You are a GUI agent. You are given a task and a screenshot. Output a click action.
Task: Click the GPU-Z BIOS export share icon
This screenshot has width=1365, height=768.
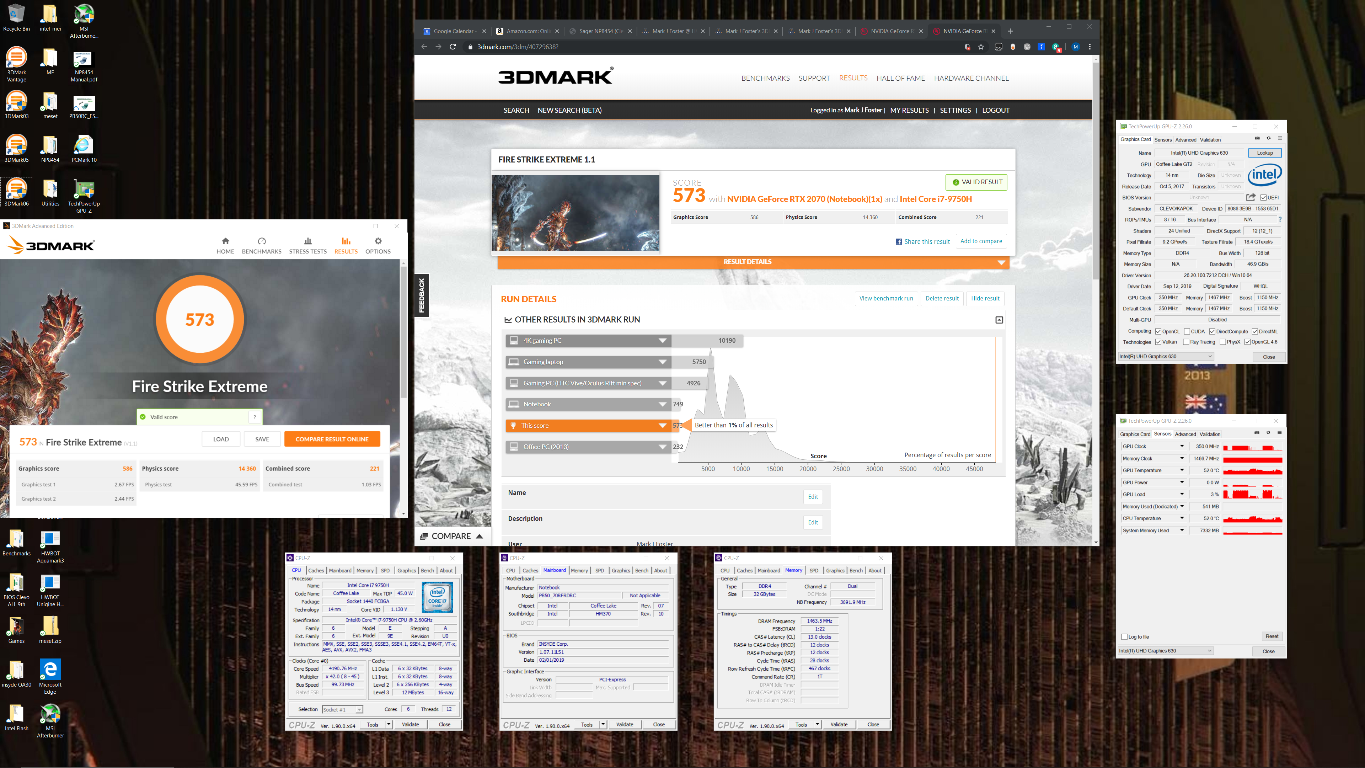1251,197
